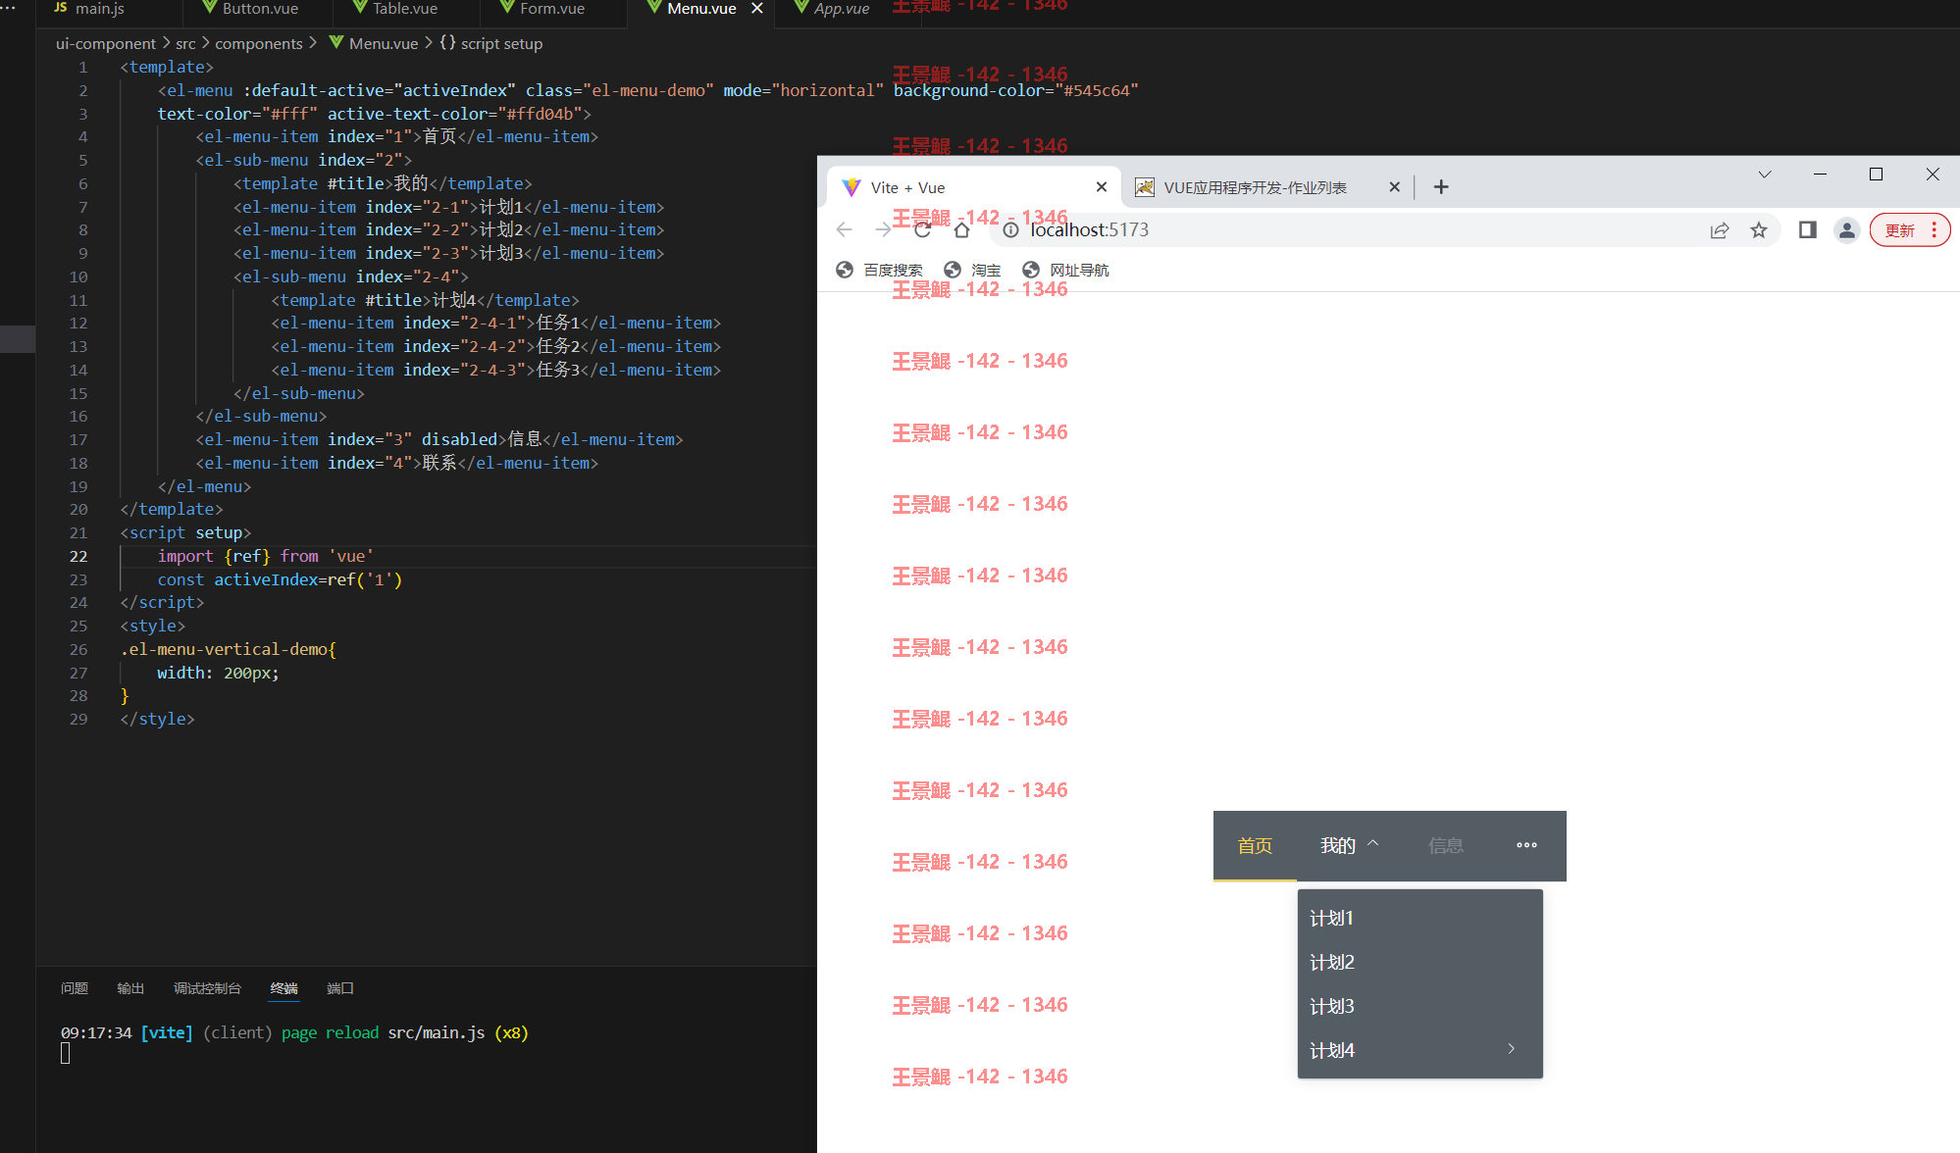Open the browser profile avatar
The height and width of the screenshot is (1153, 1960).
tap(1847, 230)
